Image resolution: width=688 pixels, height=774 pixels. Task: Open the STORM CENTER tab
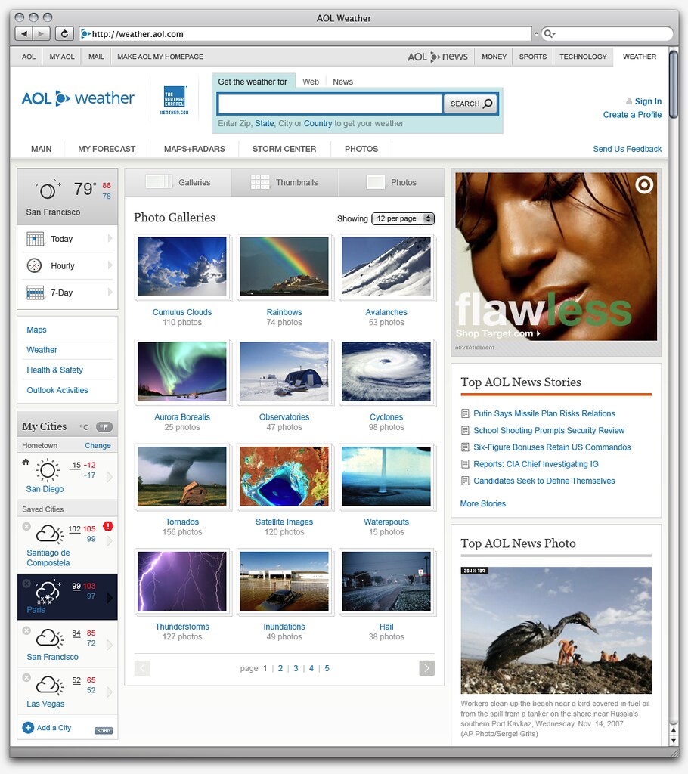tap(284, 149)
